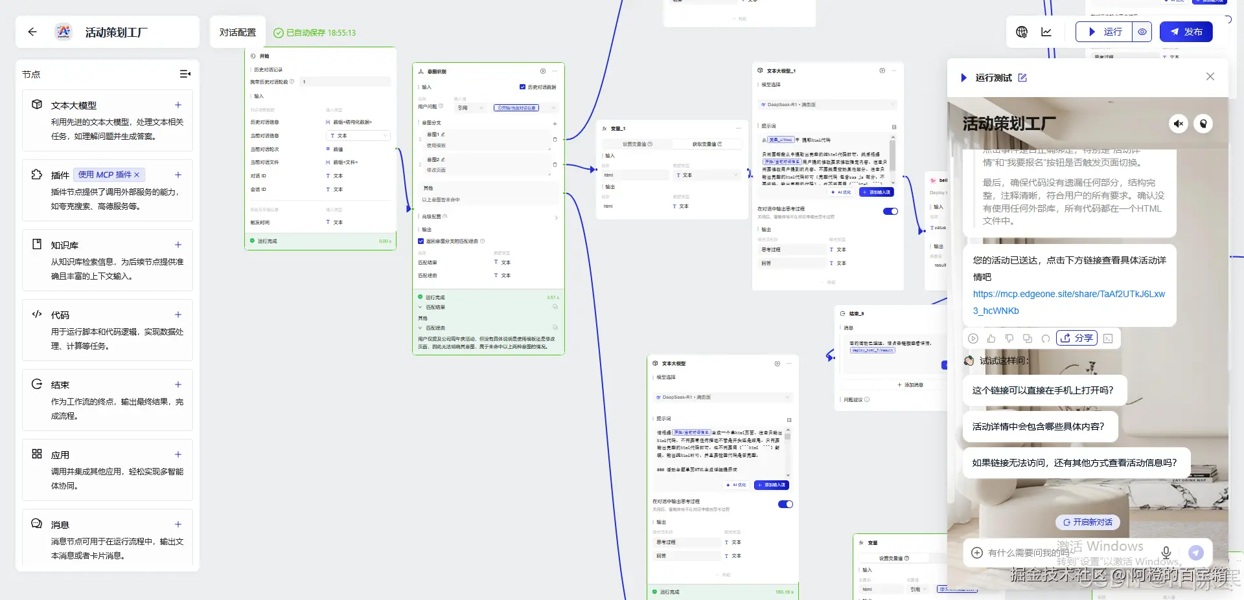Open the 意图识别 node more-options menu
Viewport: 1244px width, 600px height.
point(555,71)
